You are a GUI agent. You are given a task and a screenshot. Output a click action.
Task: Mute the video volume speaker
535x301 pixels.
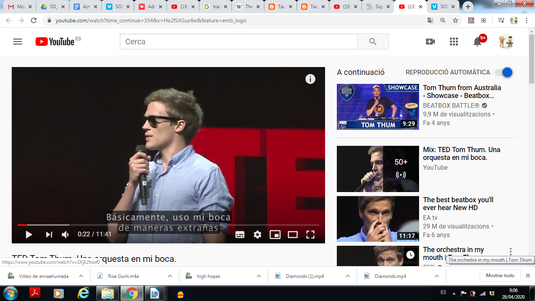65,234
